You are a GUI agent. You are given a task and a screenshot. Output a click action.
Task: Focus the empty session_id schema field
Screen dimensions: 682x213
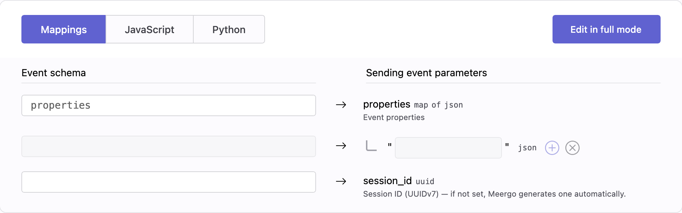168,182
